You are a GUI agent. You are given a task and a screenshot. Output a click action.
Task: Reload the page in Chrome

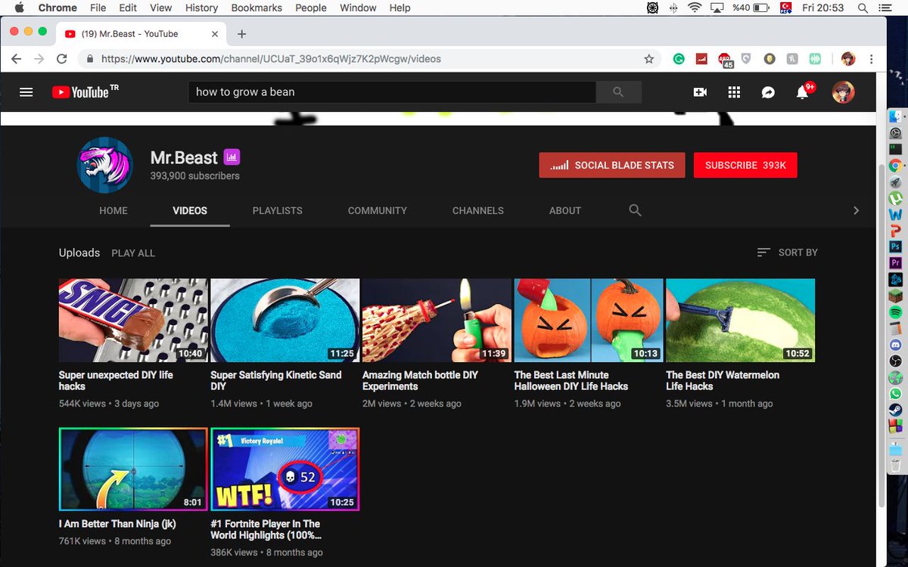pos(62,59)
